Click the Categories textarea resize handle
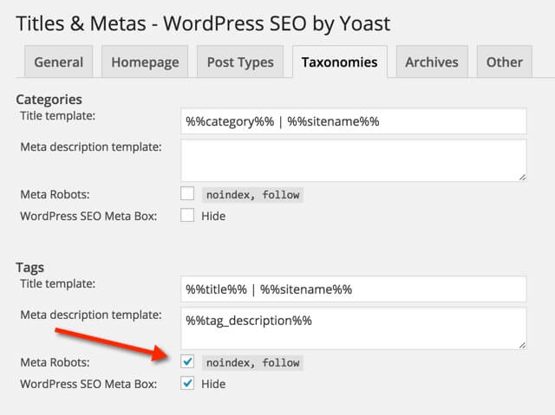The height and width of the screenshot is (415, 555). click(522, 178)
